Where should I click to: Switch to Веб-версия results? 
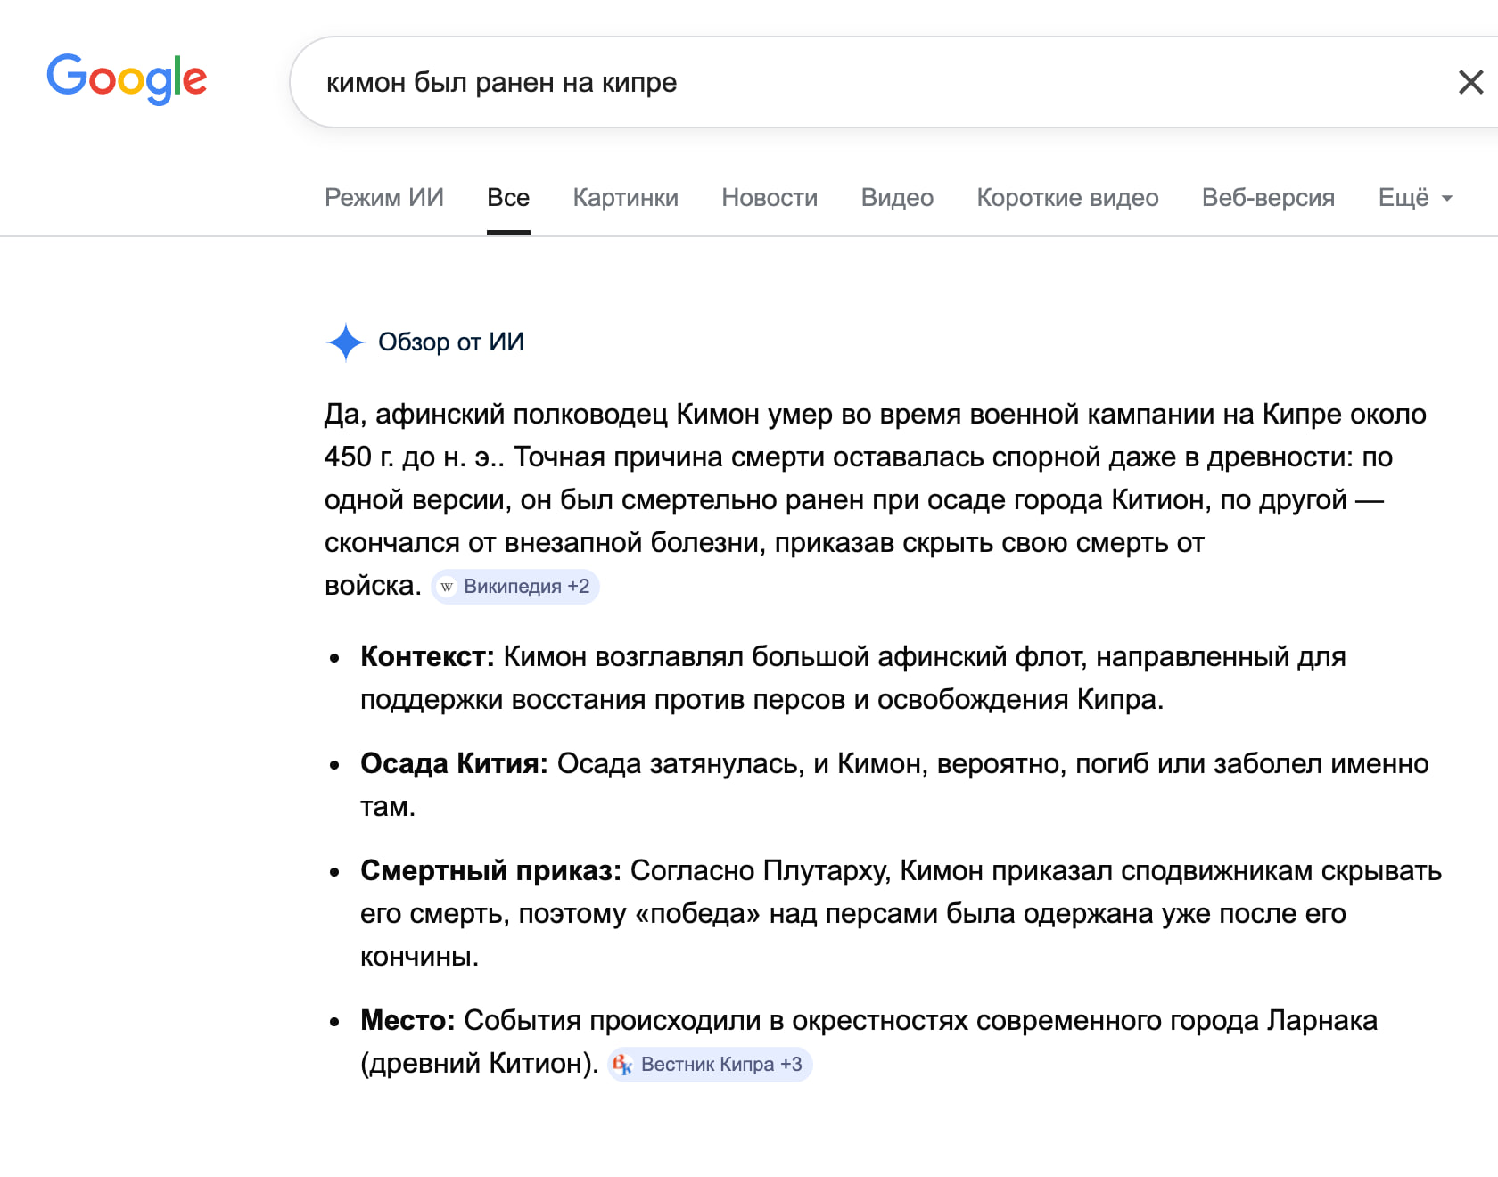pos(1268,198)
